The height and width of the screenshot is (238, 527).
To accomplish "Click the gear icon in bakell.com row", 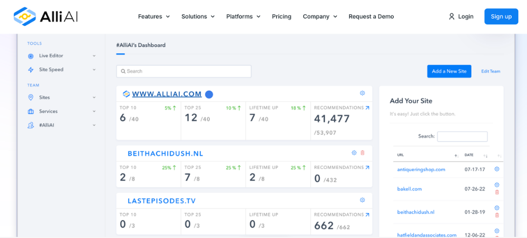I will (x=497, y=185).
